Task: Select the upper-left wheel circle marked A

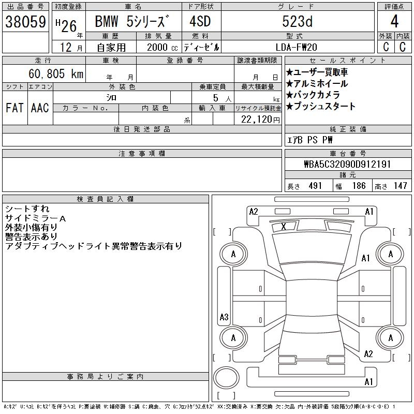Action: pyautogui.click(x=233, y=254)
